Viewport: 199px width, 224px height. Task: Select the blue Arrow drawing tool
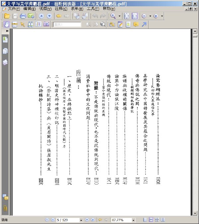pyautogui.click(x=144, y=24)
